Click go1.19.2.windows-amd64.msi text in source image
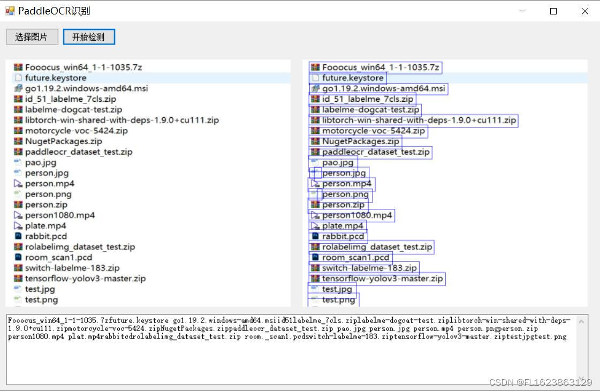Screen dimensions: 600x391 click(87, 88)
